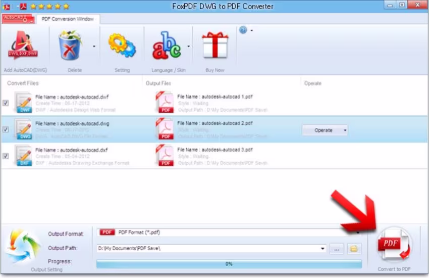Click the Operate column header
The image size is (429, 278).
(313, 83)
